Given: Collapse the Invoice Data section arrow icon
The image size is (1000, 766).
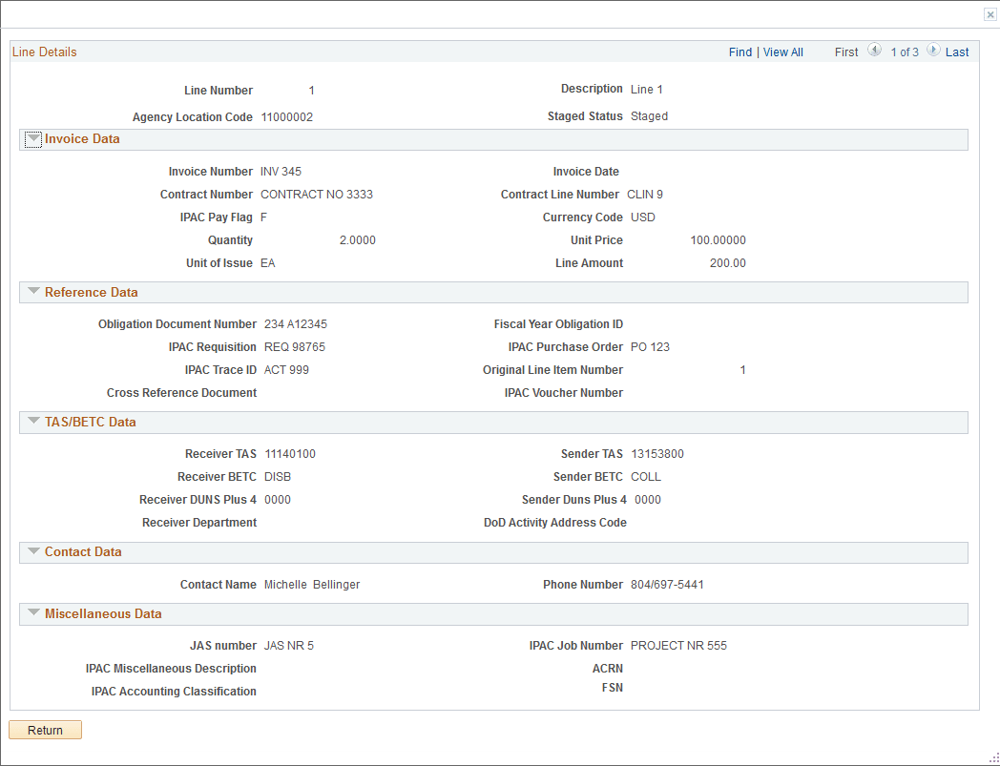Looking at the screenshot, I should point(32,138).
